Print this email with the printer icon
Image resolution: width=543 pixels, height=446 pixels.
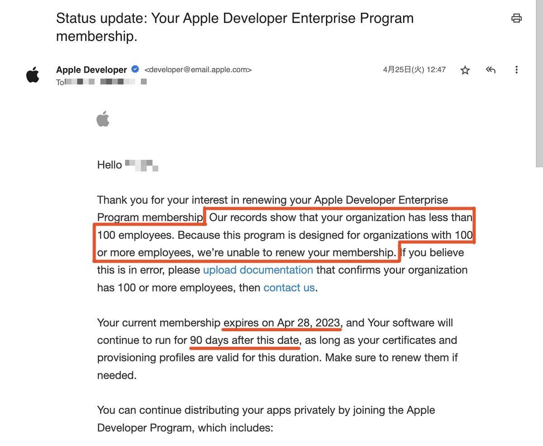pos(516,19)
